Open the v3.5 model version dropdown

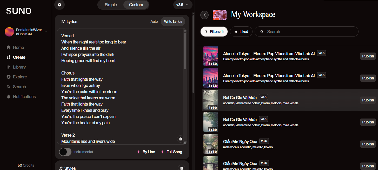[x=183, y=5]
